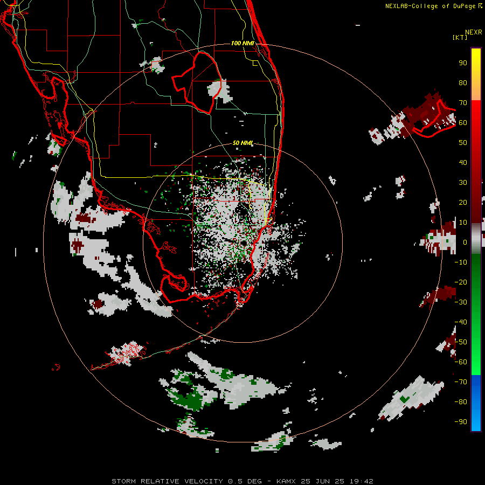Click the 25 JUN 25 date in the caption
485x485 pixels.
323,481
